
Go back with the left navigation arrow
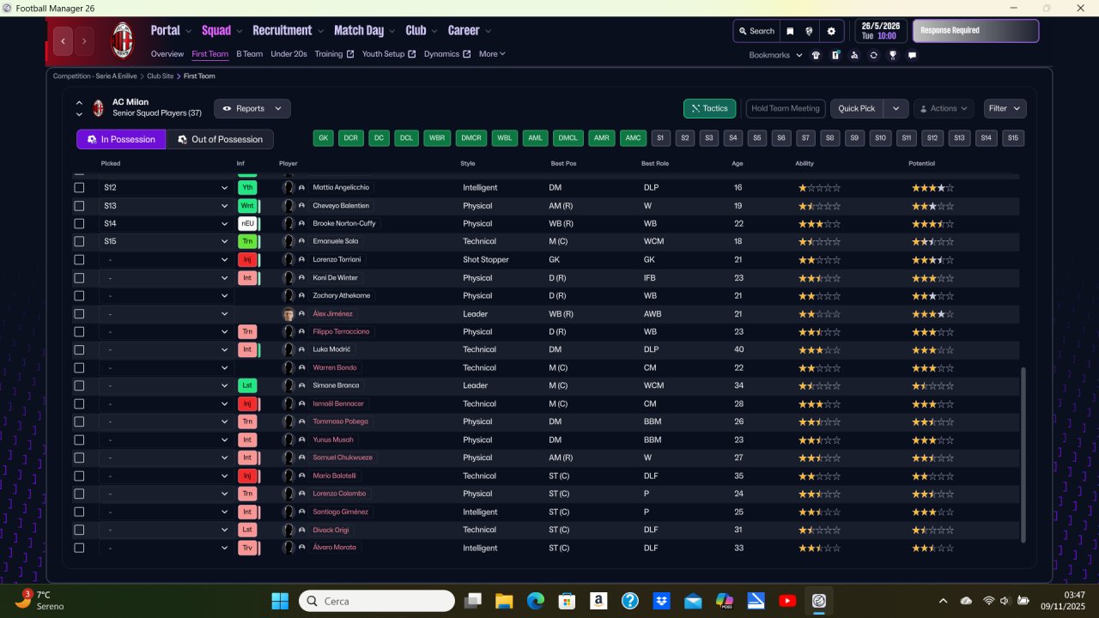tap(63, 40)
